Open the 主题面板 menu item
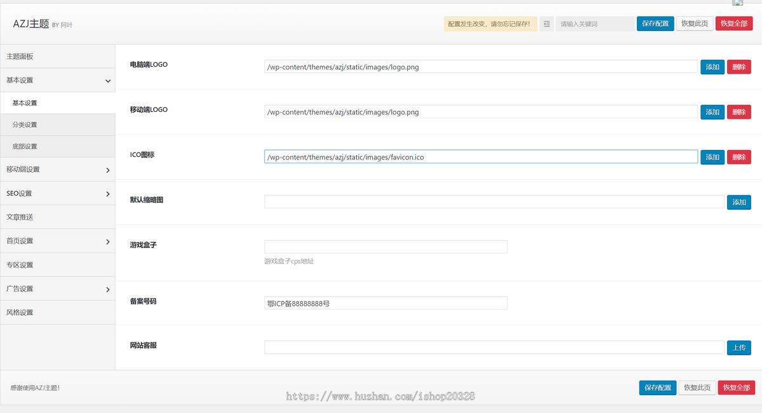The width and height of the screenshot is (762, 413). [57, 57]
